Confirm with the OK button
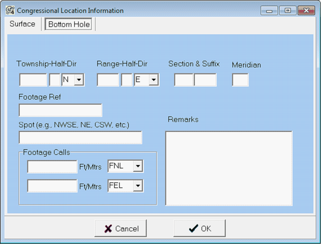The width and height of the screenshot is (321, 244). pyautogui.click(x=200, y=229)
